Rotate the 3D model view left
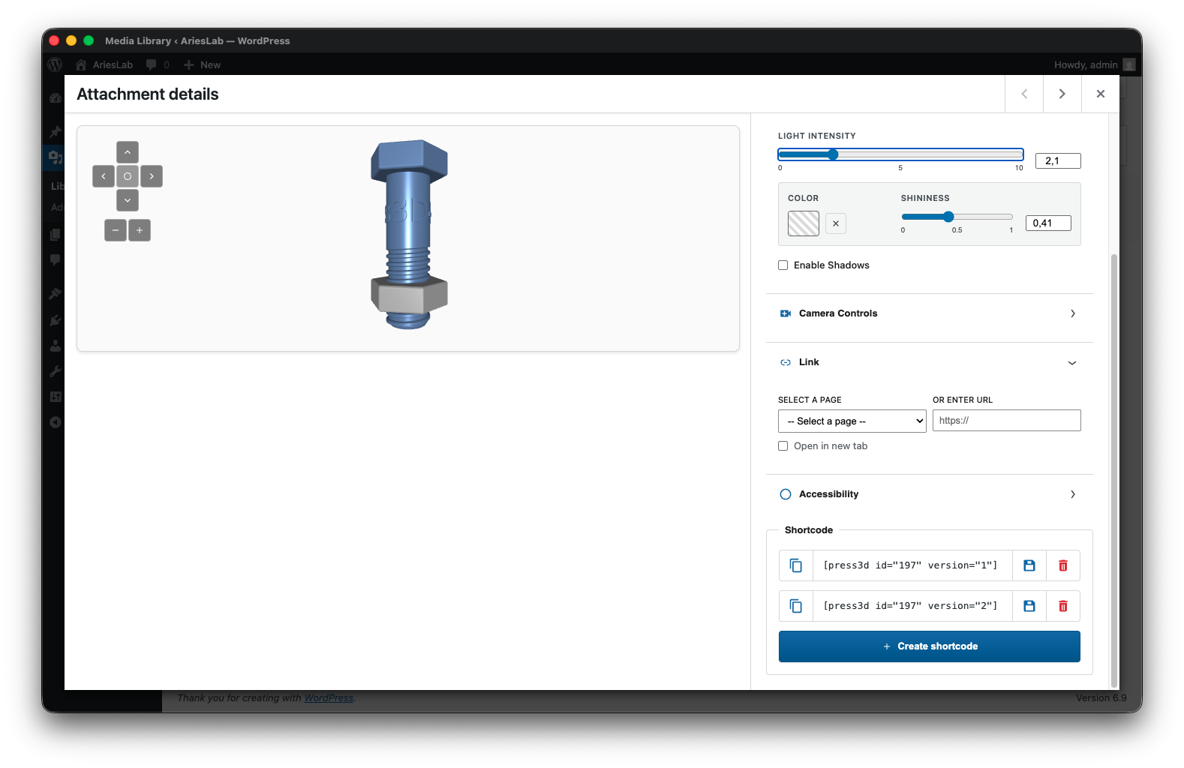Image resolution: width=1184 pixels, height=768 pixels. (x=104, y=176)
